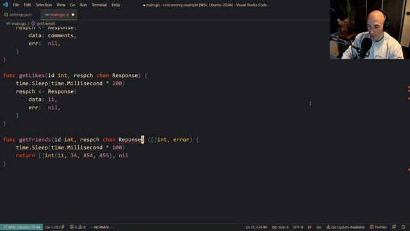Click main.go in the breadcrumb
Image resolution: width=410 pixels, height=231 pixels.
pos(19,24)
